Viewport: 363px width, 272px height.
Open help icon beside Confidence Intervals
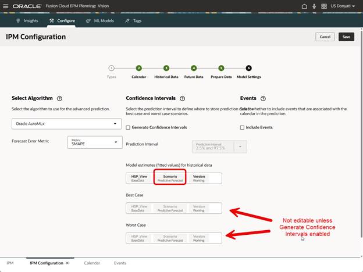182,99
